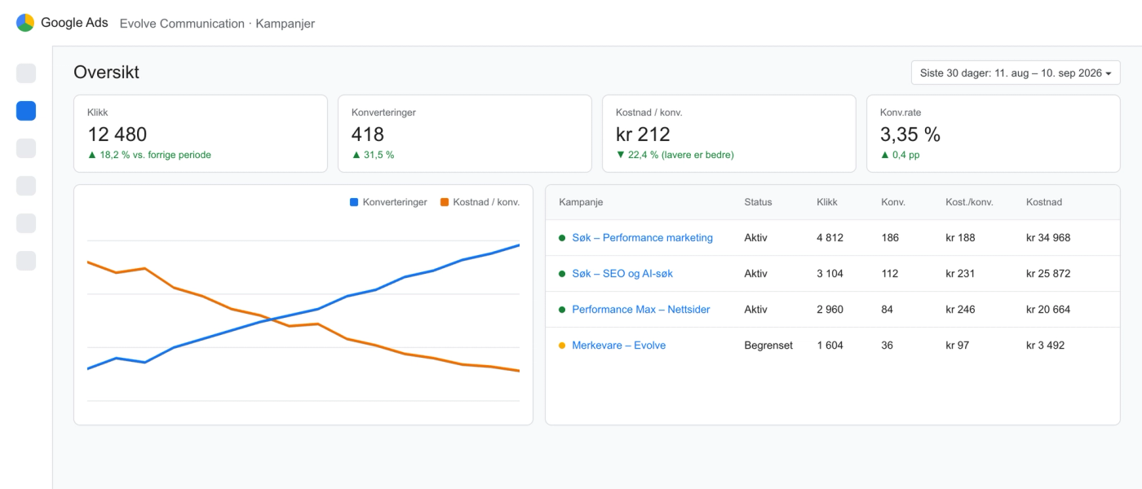Click the '0,4 pp' rate change text
This screenshot has width=1142, height=489.
(x=906, y=155)
